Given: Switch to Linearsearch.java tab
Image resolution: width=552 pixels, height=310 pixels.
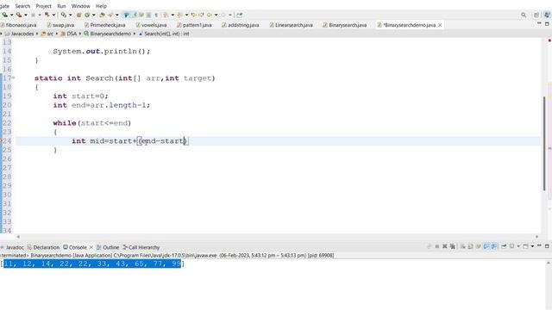Looking at the screenshot, I should tap(294, 25).
